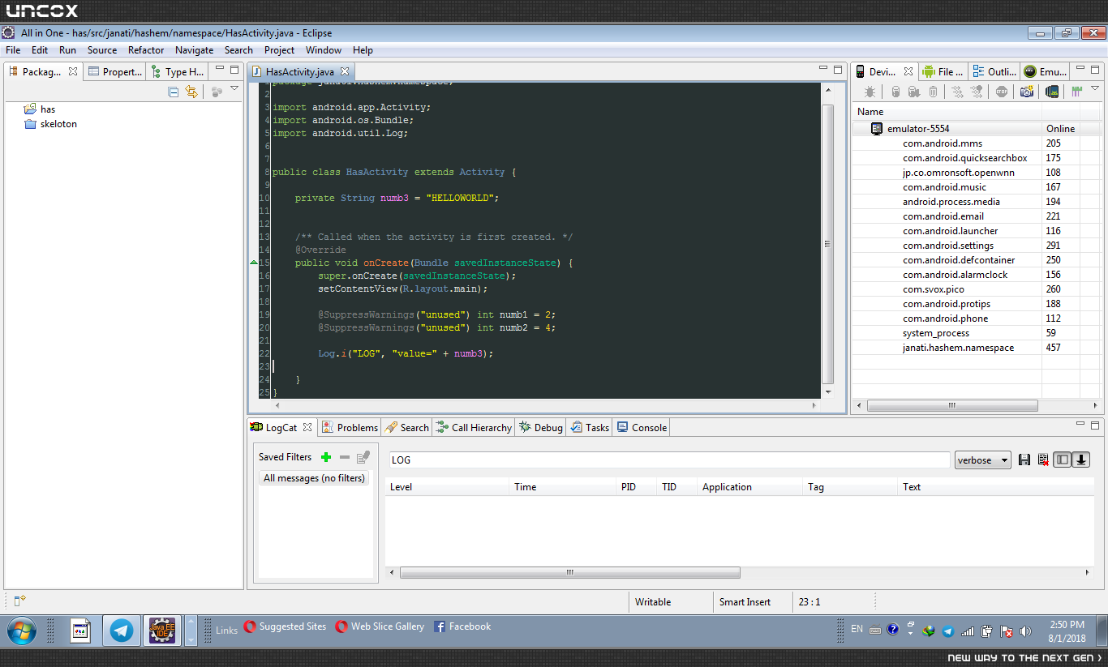Open the Devices view menu arrow
The image size is (1108, 667).
[1095, 88]
